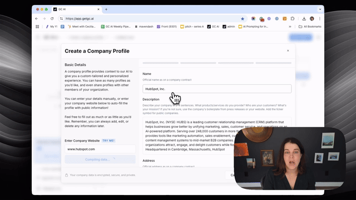Image resolution: width=356 pixels, height=200 pixels.
Task: Open a new tab with plus button
Action: tap(106, 9)
